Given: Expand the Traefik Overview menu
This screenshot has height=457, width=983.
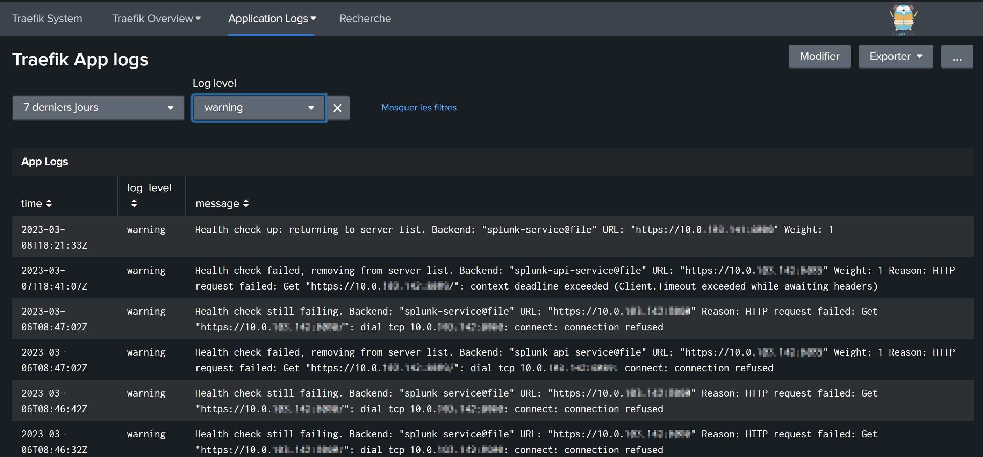Looking at the screenshot, I should [199, 18].
